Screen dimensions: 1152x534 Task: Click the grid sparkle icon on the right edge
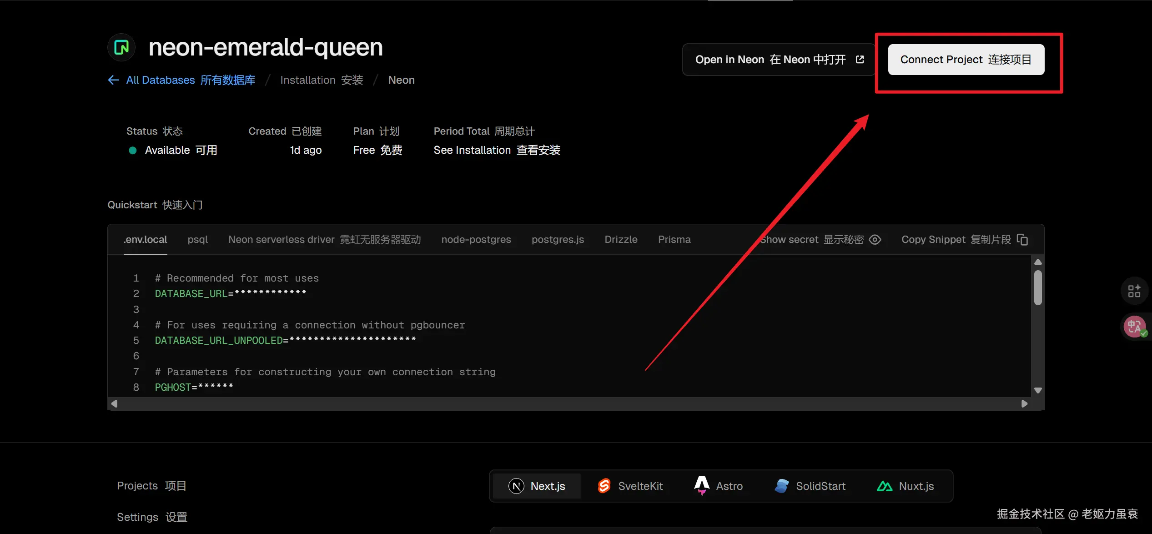coord(1134,291)
